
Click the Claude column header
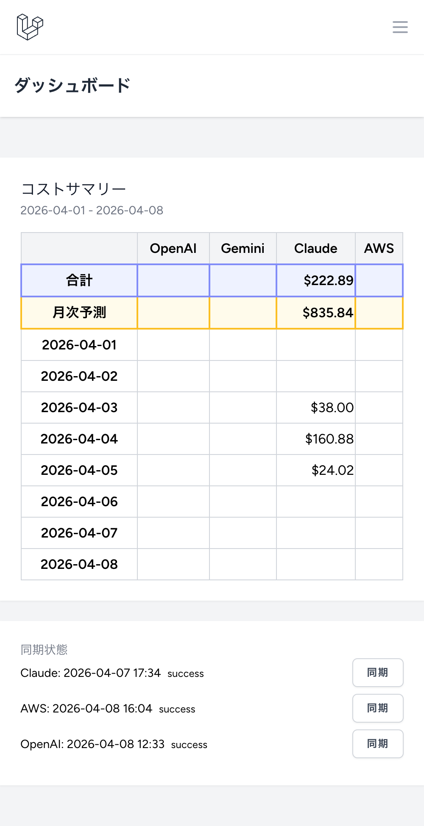pyautogui.click(x=315, y=248)
